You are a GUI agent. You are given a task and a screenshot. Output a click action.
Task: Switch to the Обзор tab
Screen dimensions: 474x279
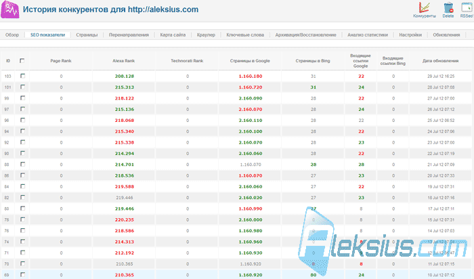click(12, 35)
